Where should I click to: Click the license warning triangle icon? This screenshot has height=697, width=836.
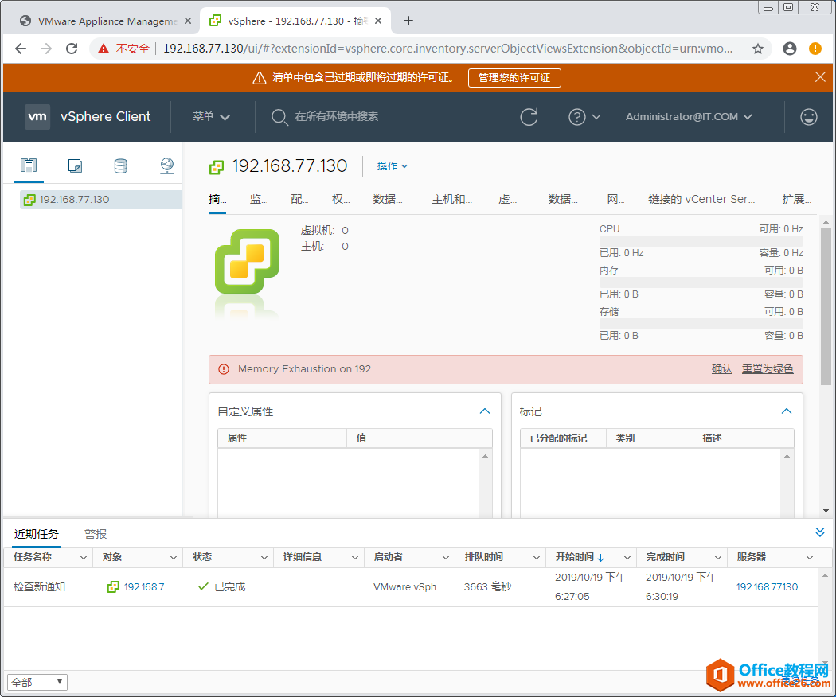pyautogui.click(x=259, y=78)
